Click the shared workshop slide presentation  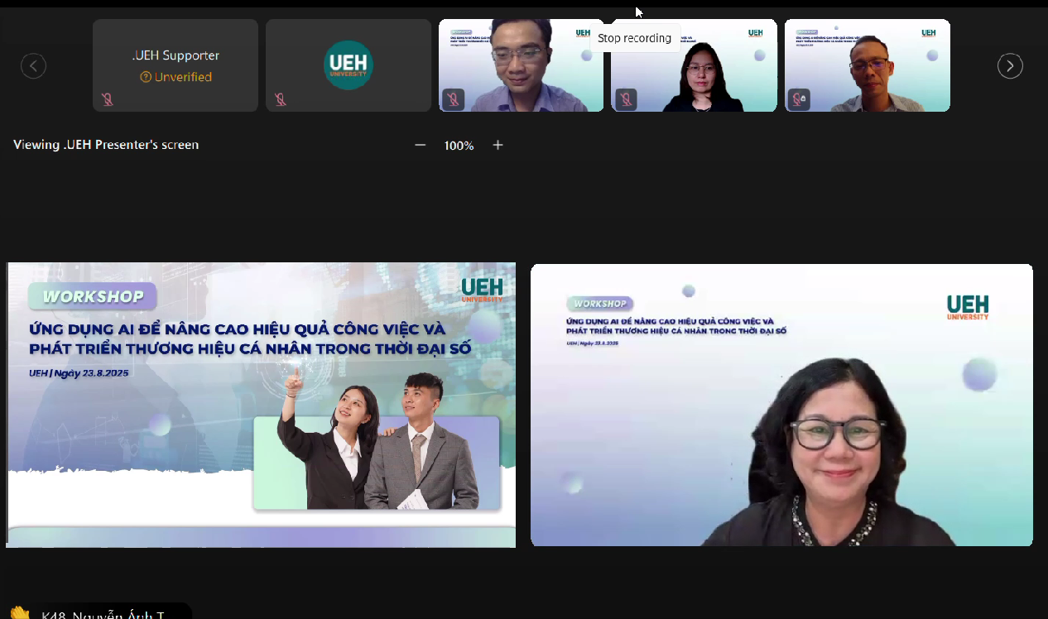click(261, 405)
